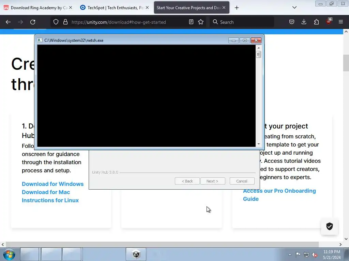The height and width of the screenshot is (261, 349).
Task: Click the Action Center flag tray icon
Action: (x=298, y=254)
